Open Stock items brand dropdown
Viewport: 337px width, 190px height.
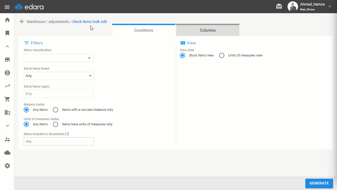pos(59,76)
